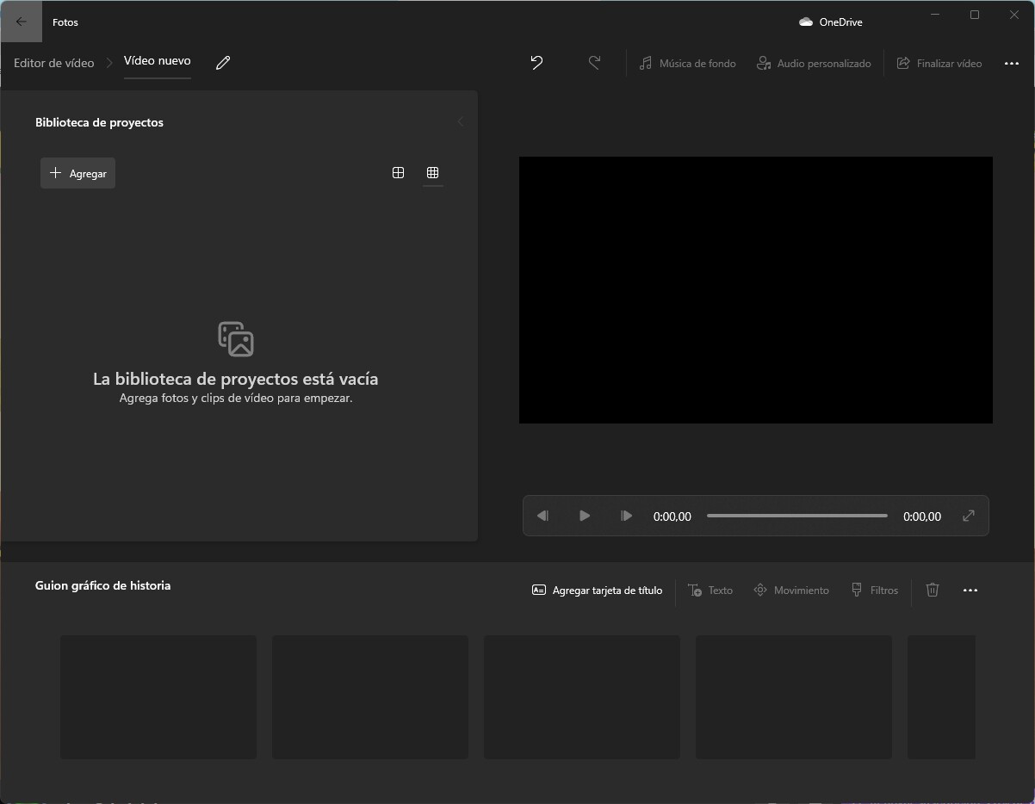
Task: Click the trash icon in the storyboard bar
Action: pos(932,590)
